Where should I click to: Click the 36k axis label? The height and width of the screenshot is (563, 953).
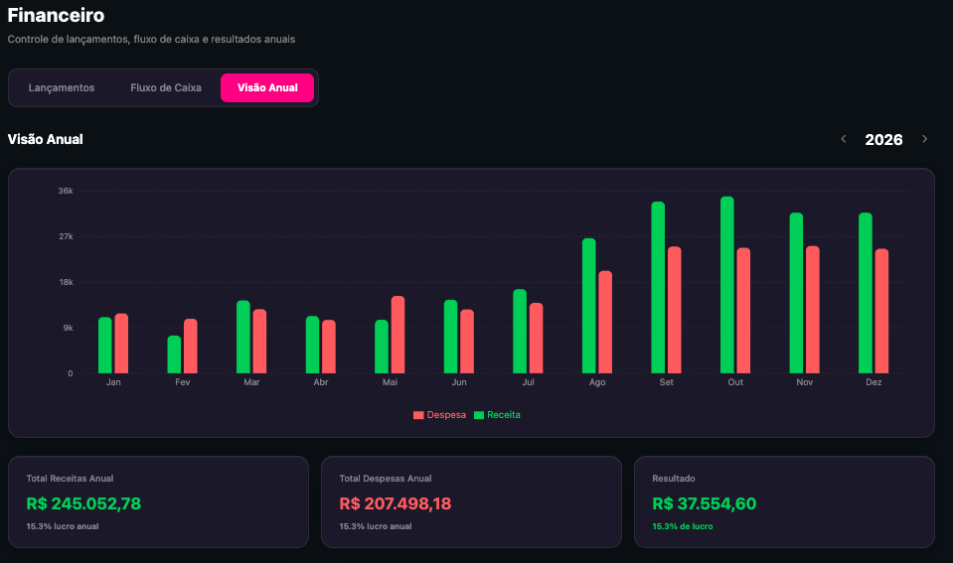pyautogui.click(x=66, y=191)
